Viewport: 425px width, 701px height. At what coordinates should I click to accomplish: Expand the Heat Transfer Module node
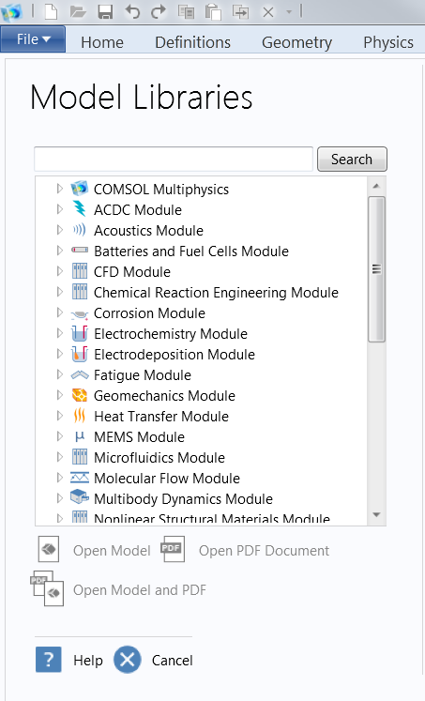[x=60, y=416]
